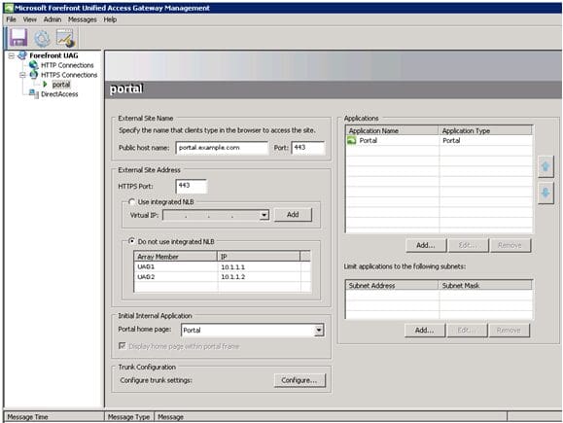Move application down with the down arrow
Screen dimensions: 563x423
click(545, 193)
